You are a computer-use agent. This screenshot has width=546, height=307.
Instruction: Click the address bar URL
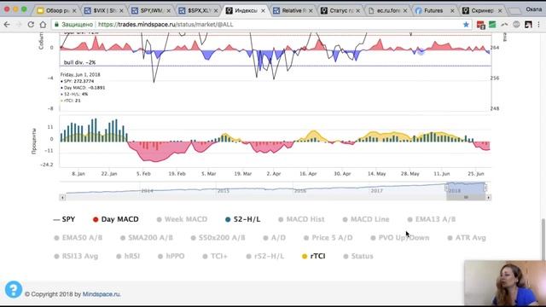tap(166, 25)
